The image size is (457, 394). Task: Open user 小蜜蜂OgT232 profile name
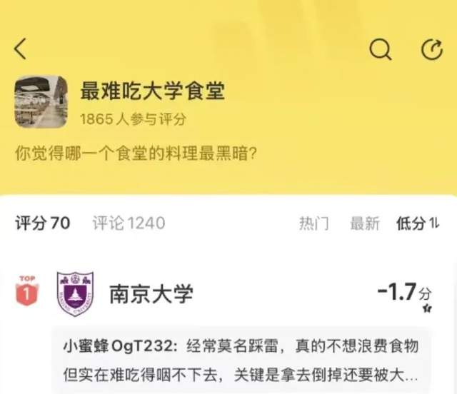point(119,346)
